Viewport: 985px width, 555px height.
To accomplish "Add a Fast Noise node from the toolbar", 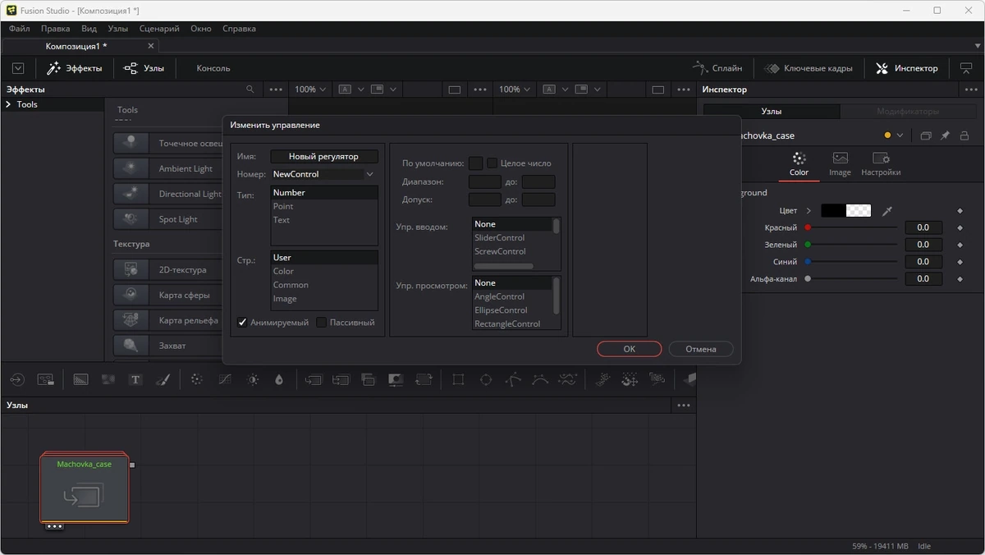I will tap(108, 379).
